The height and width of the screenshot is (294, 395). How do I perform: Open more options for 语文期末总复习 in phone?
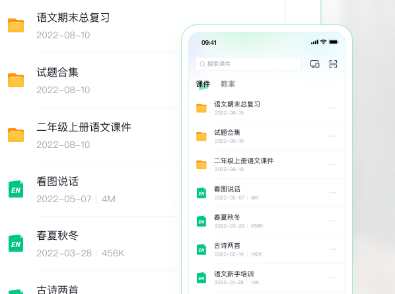click(333, 108)
